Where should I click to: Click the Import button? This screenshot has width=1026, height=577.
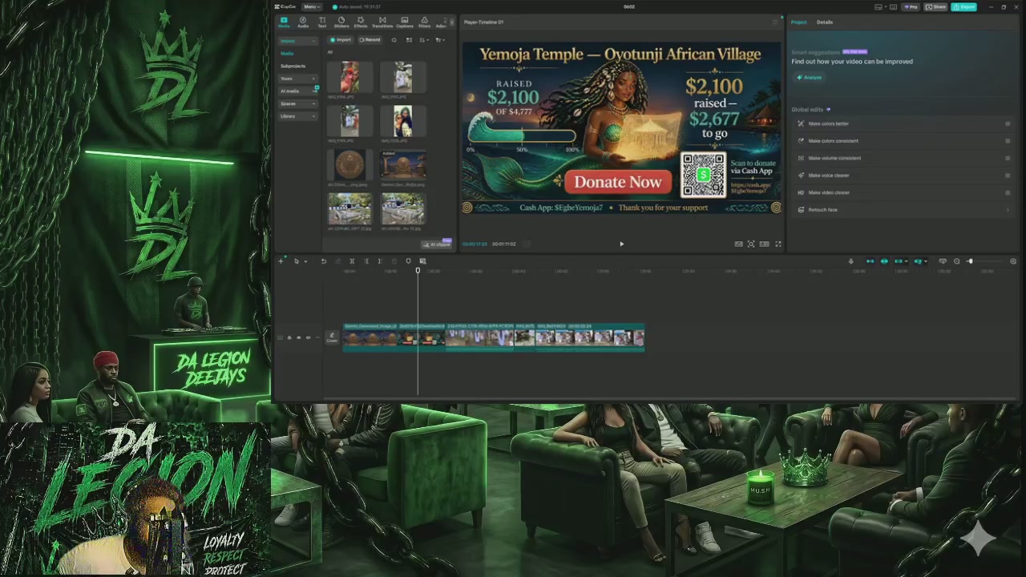pos(341,40)
